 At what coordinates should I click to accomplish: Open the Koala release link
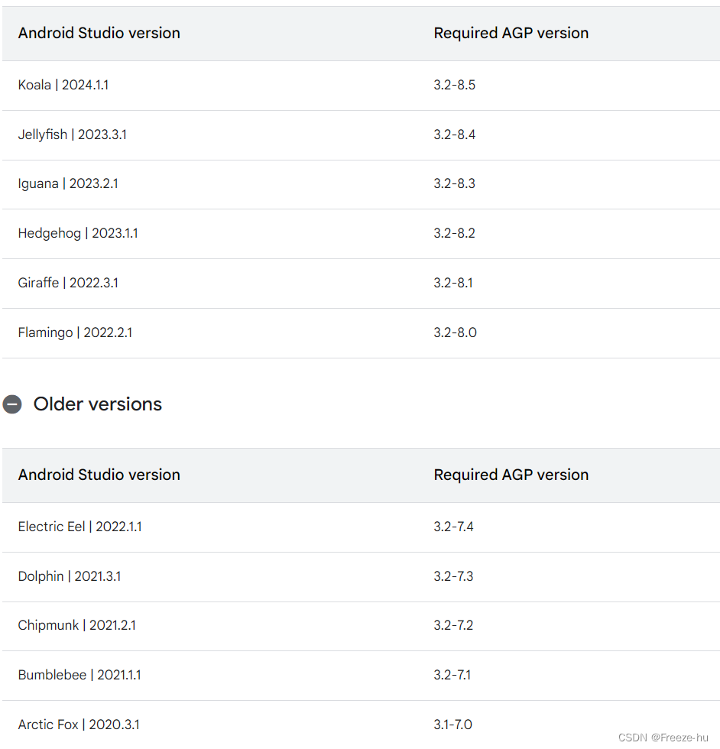point(34,85)
